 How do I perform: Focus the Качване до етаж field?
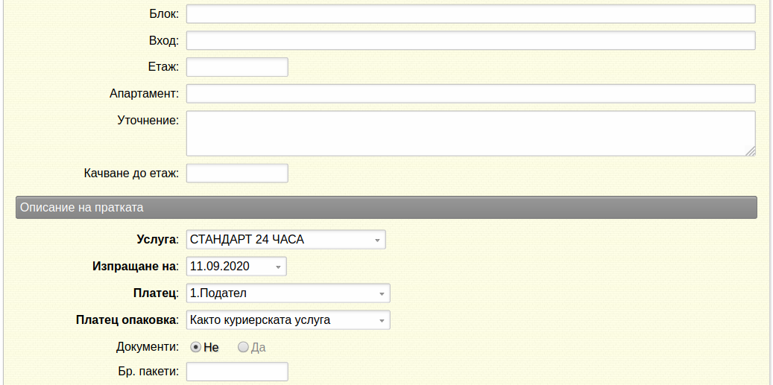click(237, 174)
